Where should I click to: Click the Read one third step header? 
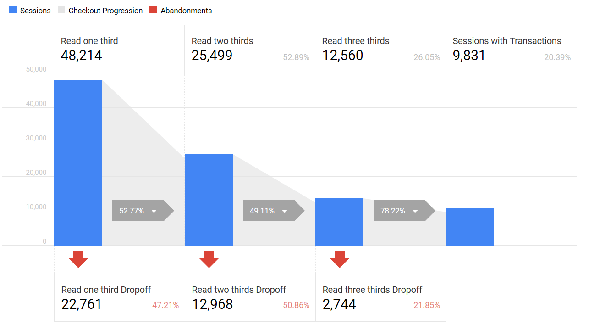click(89, 41)
